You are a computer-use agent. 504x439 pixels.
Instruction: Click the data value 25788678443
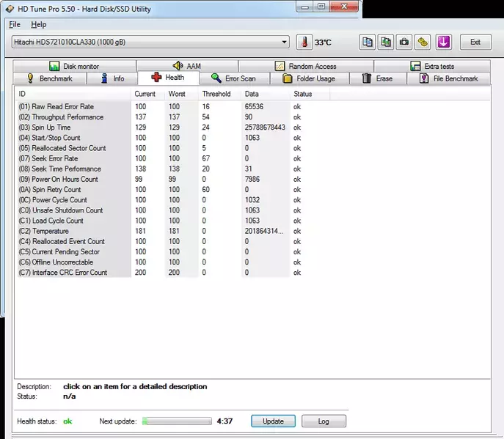point(265,128)
